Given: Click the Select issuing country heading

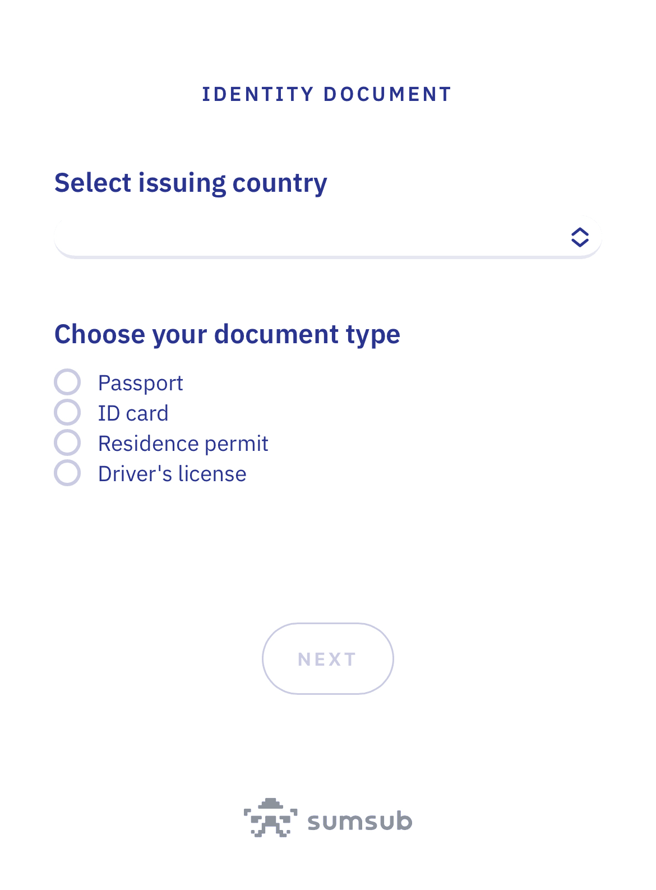Looking at the screenshot, I should (191, 183).
